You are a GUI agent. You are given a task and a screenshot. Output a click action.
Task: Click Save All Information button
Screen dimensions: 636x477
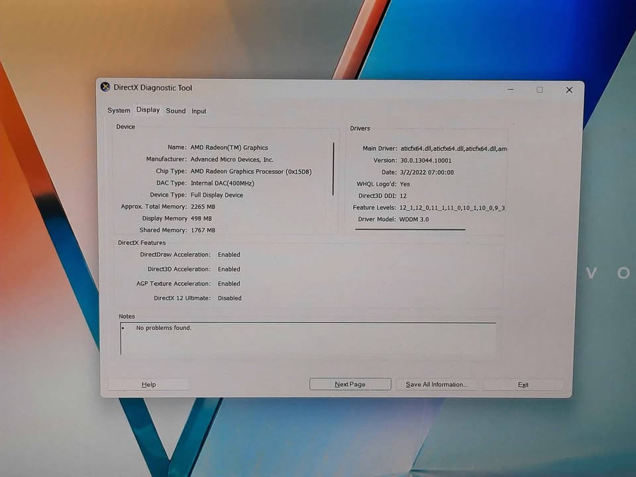point(436,384)
